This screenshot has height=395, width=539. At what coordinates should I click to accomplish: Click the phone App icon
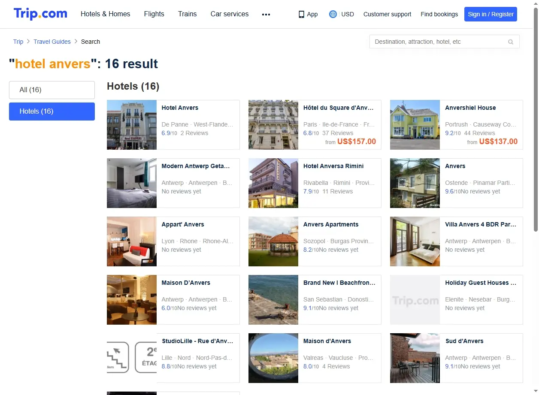[301, 14]
